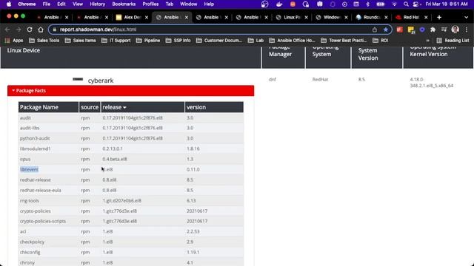Image resolution: width=474 pixels, height=266 pixels.
Task: Open the Bookmarks menu
Action: click(x=124, y=4)
